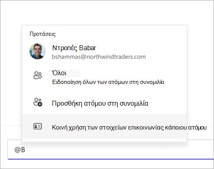Click the add-person icon with plus badge

click(38, 102)
